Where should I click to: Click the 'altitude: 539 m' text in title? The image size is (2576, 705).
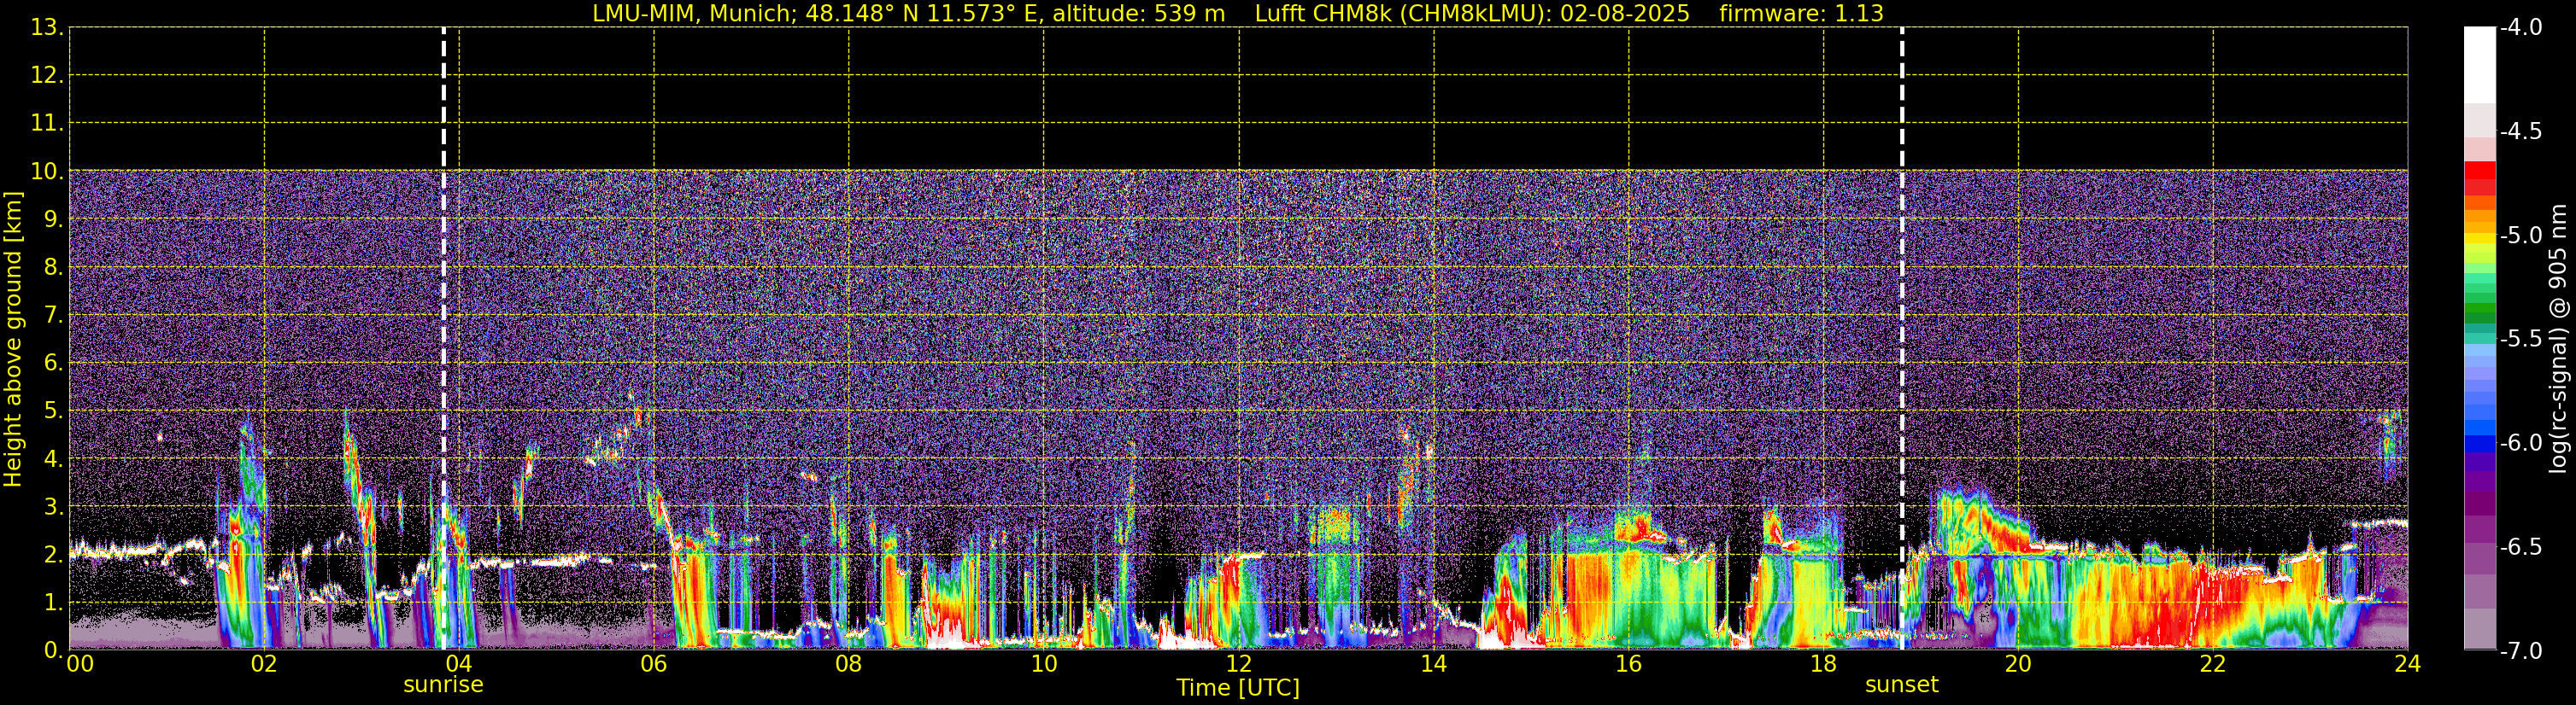tap(1138, 14)
